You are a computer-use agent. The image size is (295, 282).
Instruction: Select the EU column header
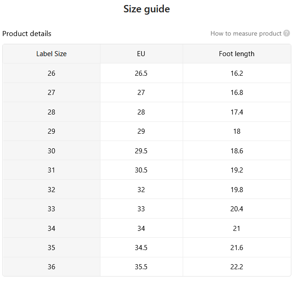[x=141, y=54]
